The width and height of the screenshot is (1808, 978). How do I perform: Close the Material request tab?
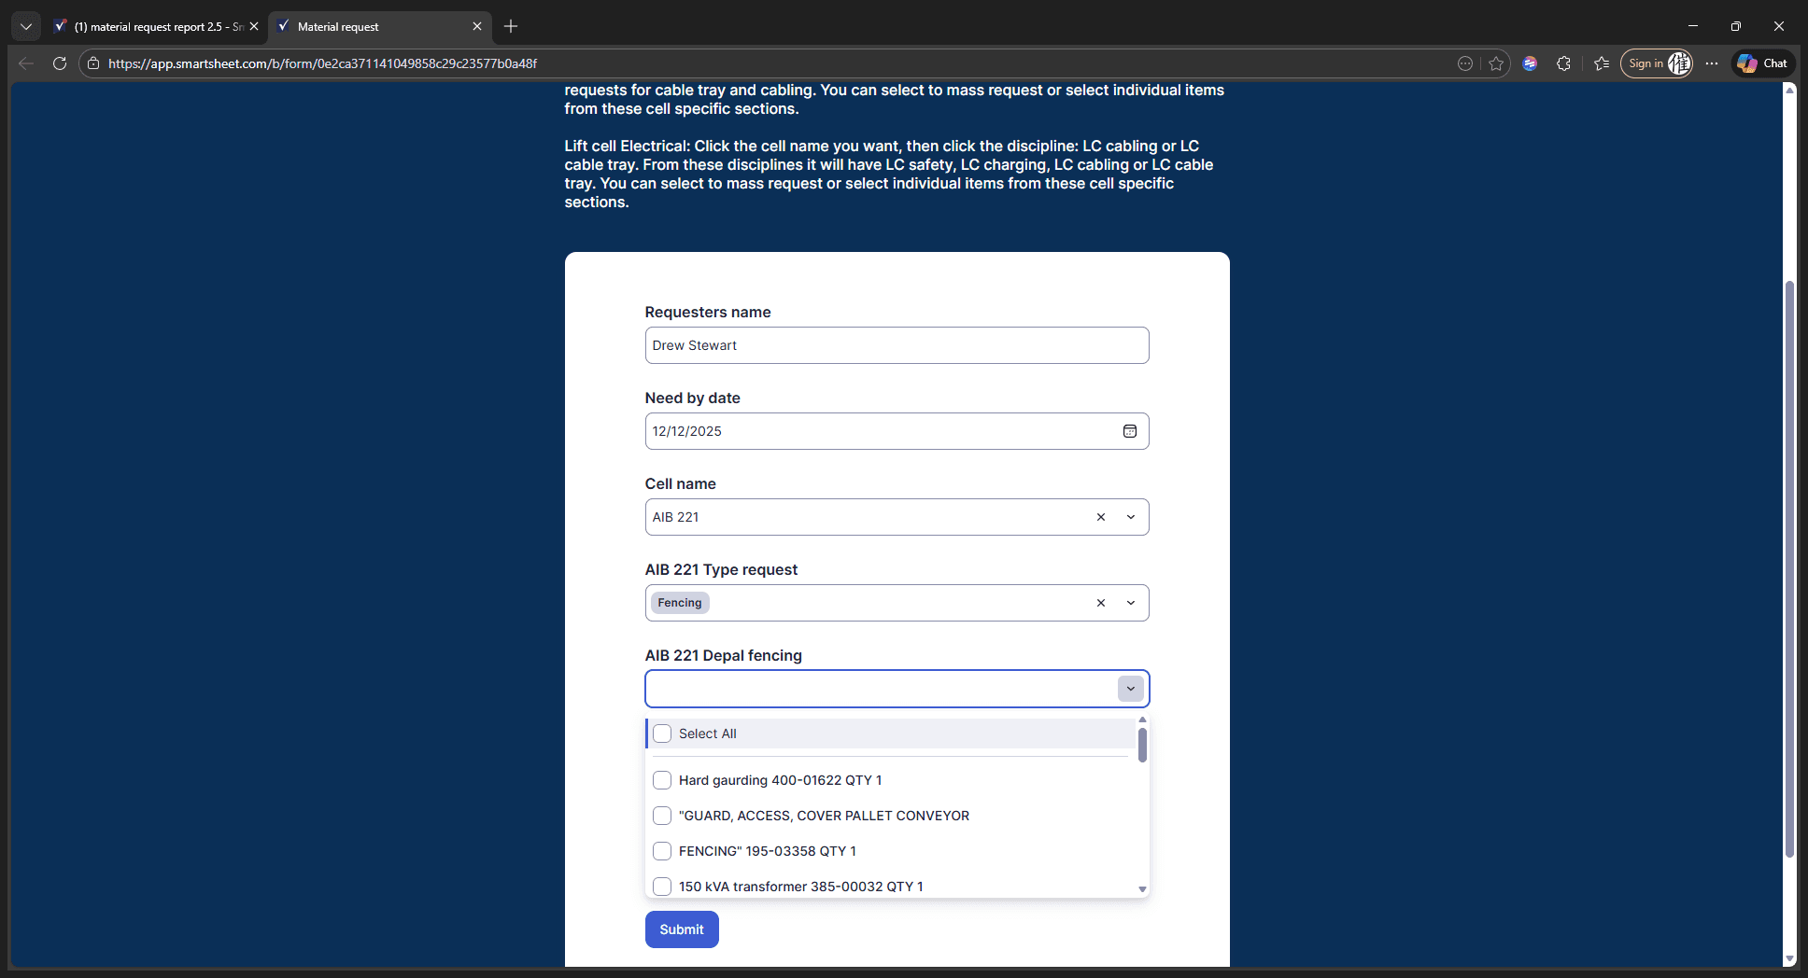click(x=477, y=26)
